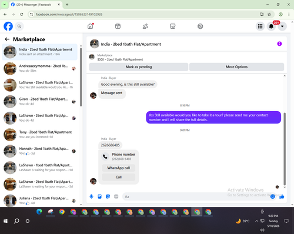Launch Microsoft Edge from taskbar

(x=39, y=212)
